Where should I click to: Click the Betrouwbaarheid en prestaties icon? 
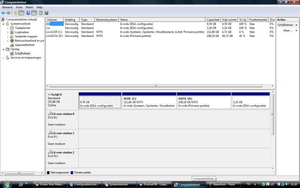pyautogui.click(x=12, y=41)
